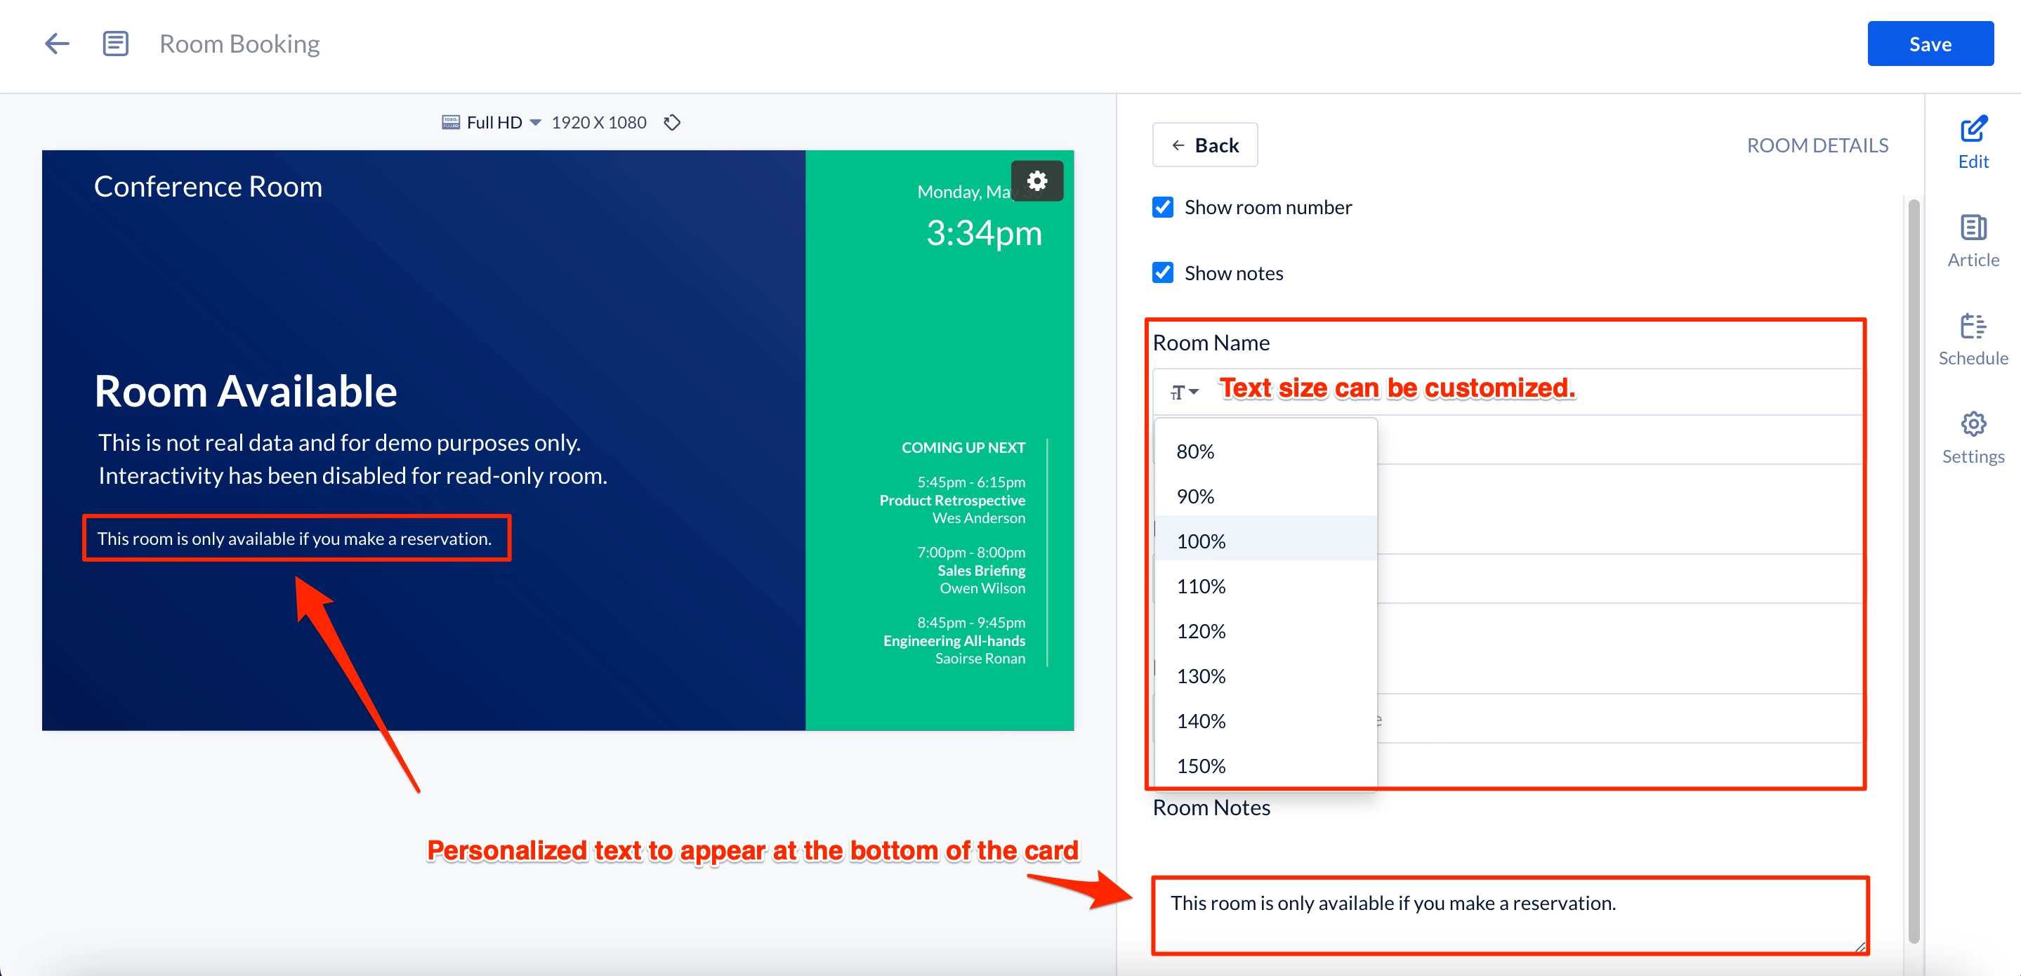2021x976 pixels.
Task: Click the Room Booking title text
Action: click(x=239, y=44)
